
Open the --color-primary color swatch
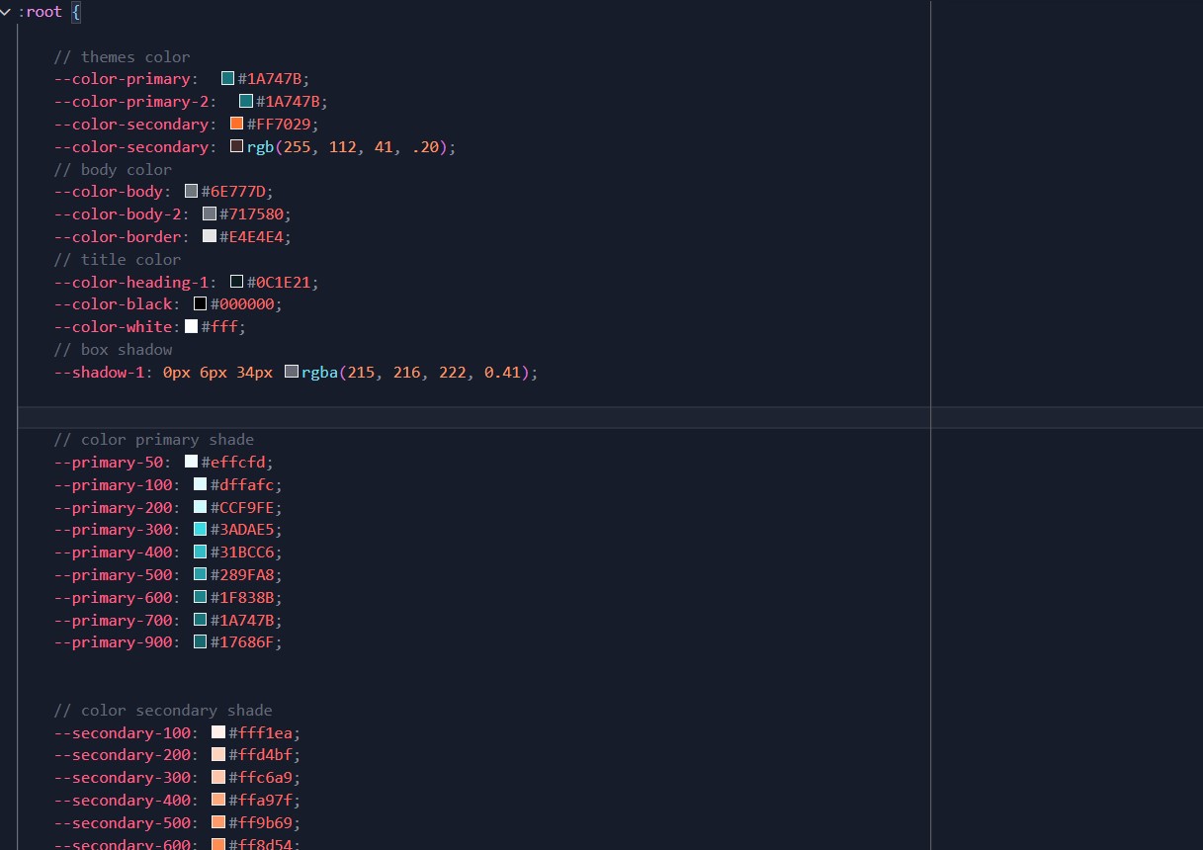tap(226, 78)
